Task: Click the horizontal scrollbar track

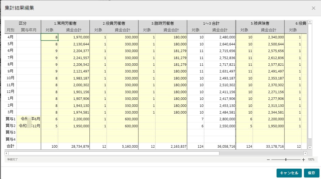Action: pos(261,153)
